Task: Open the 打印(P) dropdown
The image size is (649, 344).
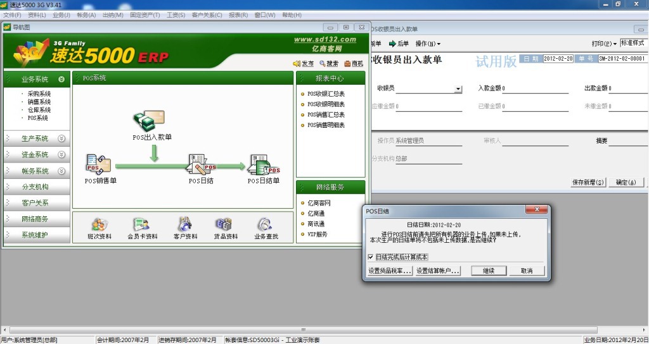Action: click(x=604, y=44)
